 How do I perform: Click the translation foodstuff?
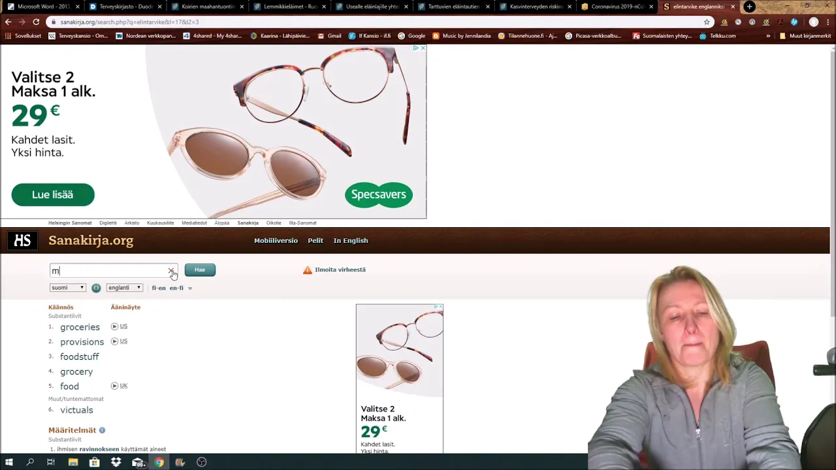click(x=80, y=356)
